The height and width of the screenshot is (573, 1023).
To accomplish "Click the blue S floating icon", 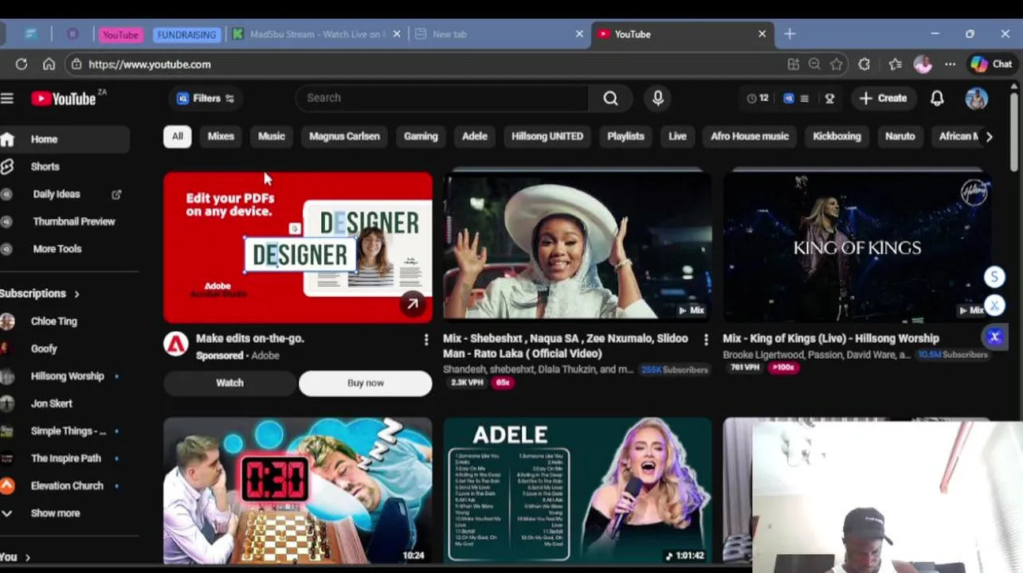I will (x=994, y=277).
